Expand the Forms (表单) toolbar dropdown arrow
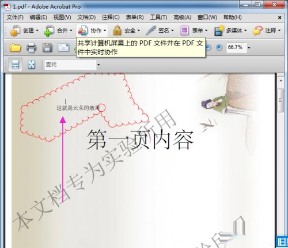288x248 pixels. click(206, 31)
